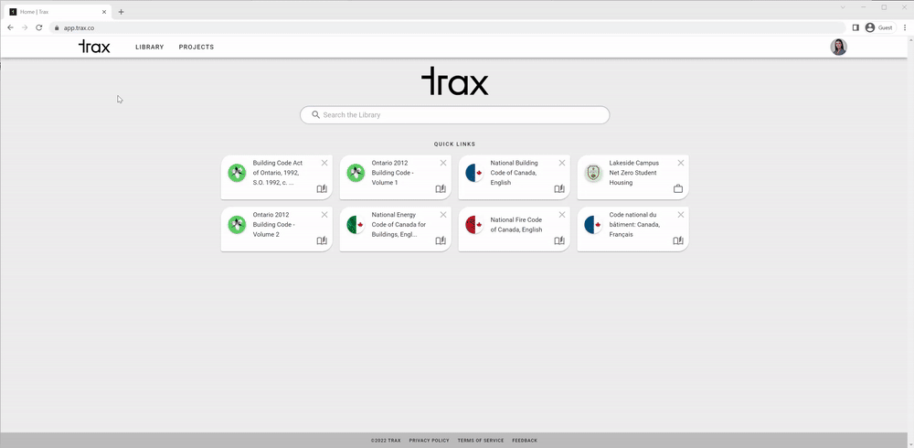The width and height of the screenshot is (914, 448).
Task: Click padlock site info icon
Action: click(57, 27)
